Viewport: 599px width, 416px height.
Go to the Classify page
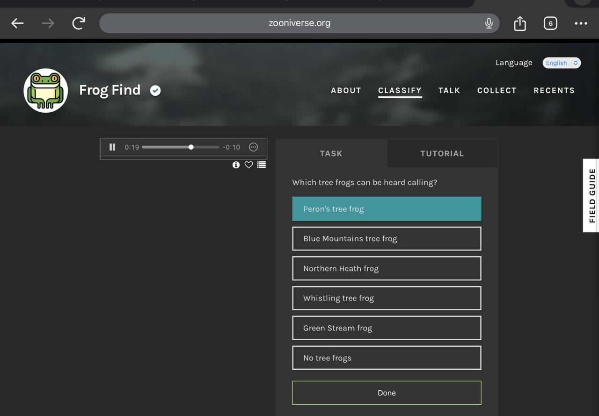pyautogui.click(x=400, y=91)
